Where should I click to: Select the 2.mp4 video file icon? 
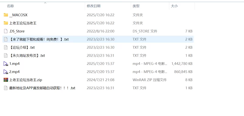point(6,72)
